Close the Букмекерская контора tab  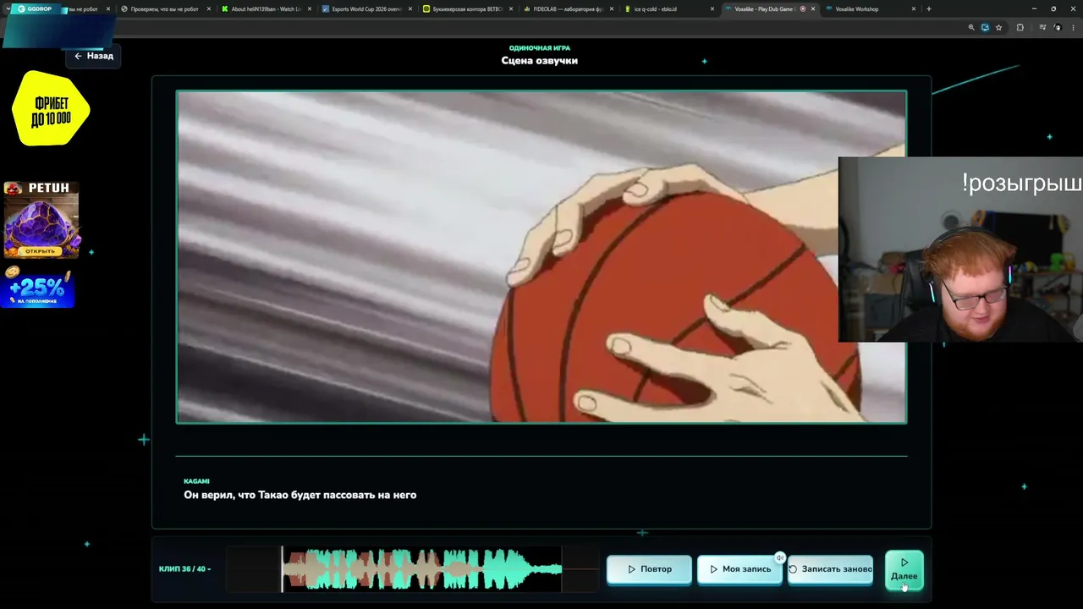point(511,9)
